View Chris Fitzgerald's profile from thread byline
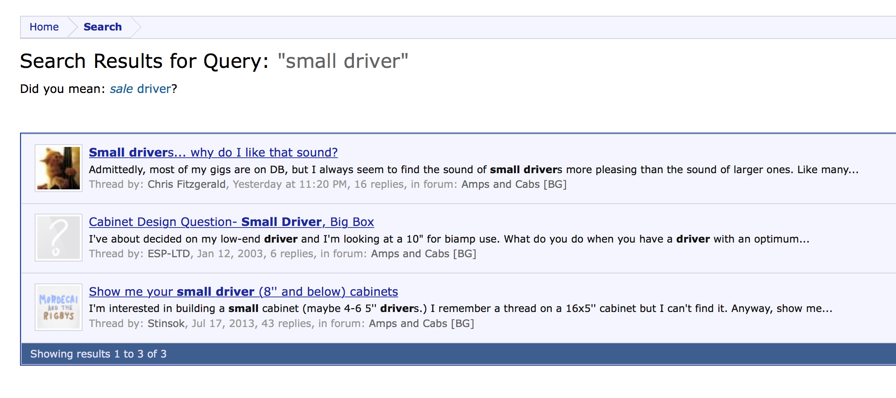Screen dimensions: 896x398 pyautogui.click(x=187, y=184)
